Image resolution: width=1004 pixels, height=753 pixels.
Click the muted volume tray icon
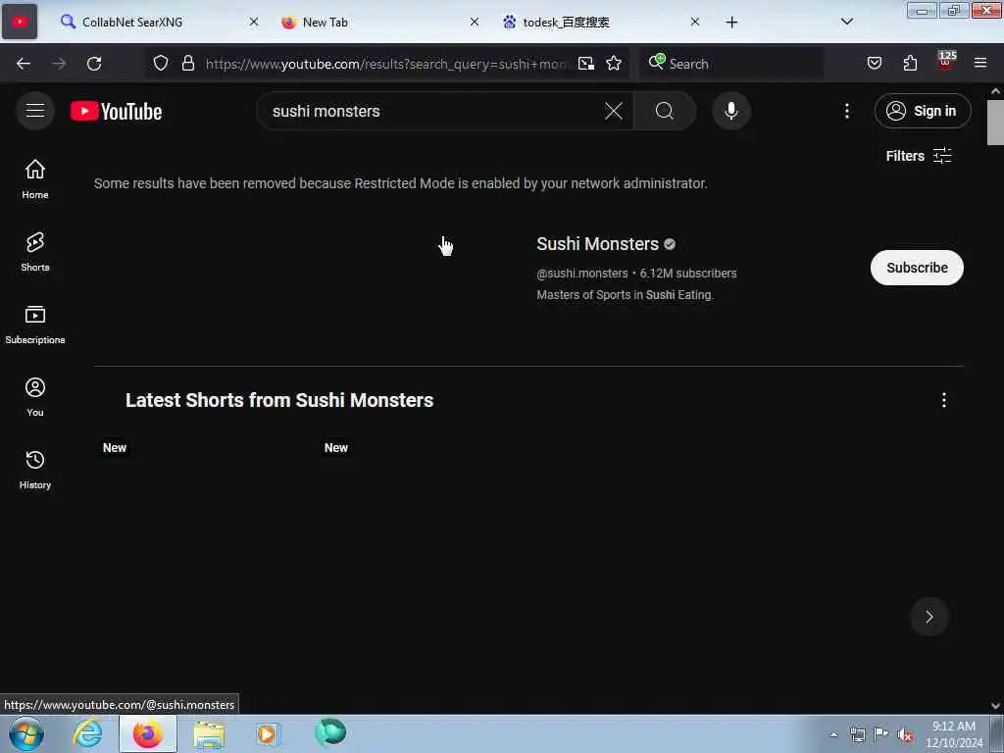[905, 734]
